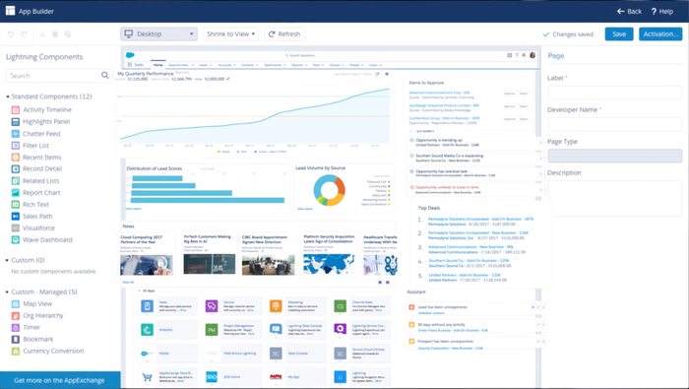689x389 pixels.
Task: Click the App Builder logo icon
Action: tap(10, 11)
